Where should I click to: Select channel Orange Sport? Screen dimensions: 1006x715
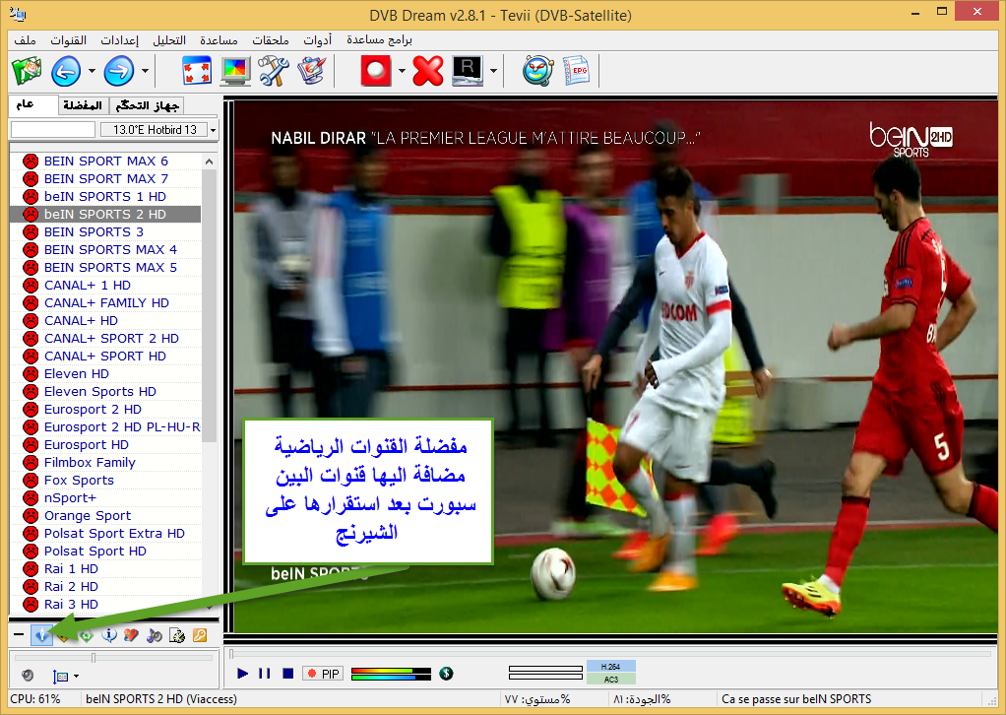(106, 515)
